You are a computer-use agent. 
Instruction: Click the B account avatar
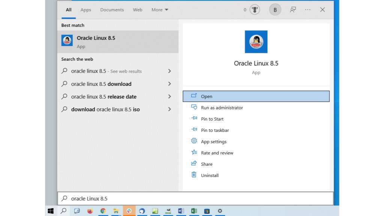tap(275, 10)
